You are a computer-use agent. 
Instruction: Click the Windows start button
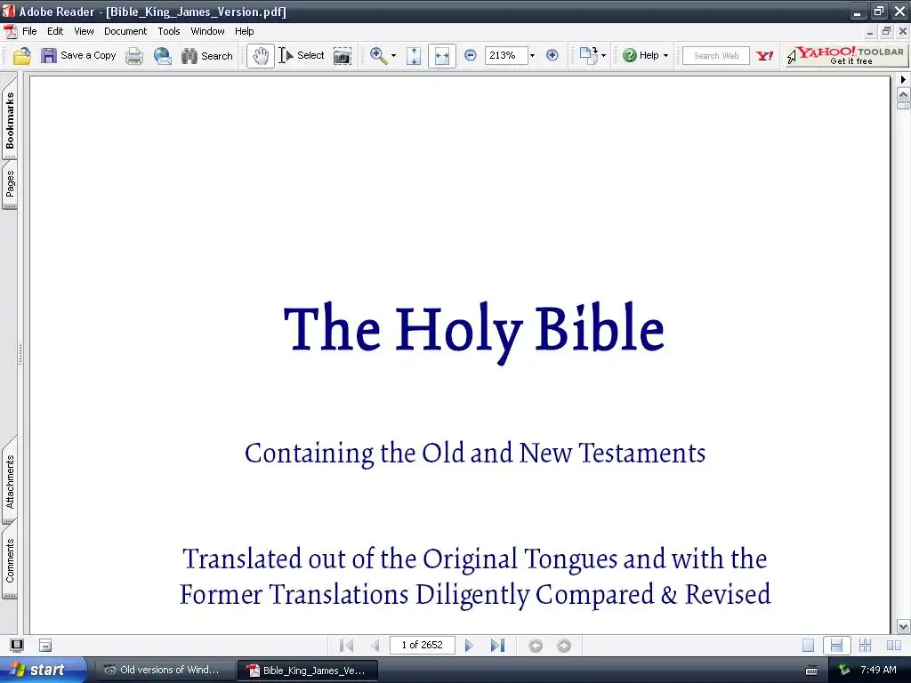click(x=42, y=670)
